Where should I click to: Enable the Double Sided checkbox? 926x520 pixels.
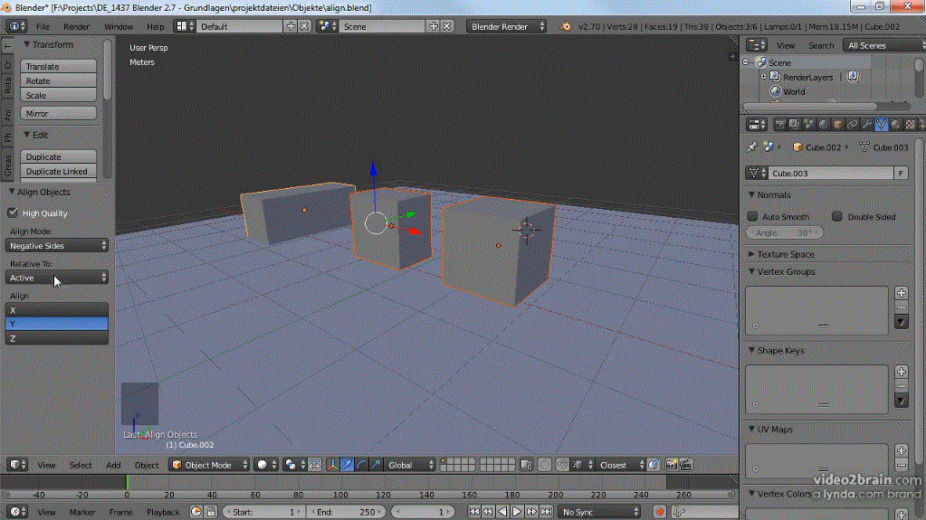click(836, 217)
